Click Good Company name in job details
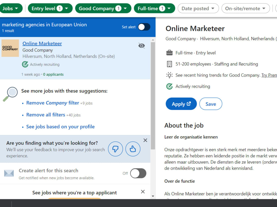The height and width of the screenshot is (207, 277). click(x=181, y=39)
